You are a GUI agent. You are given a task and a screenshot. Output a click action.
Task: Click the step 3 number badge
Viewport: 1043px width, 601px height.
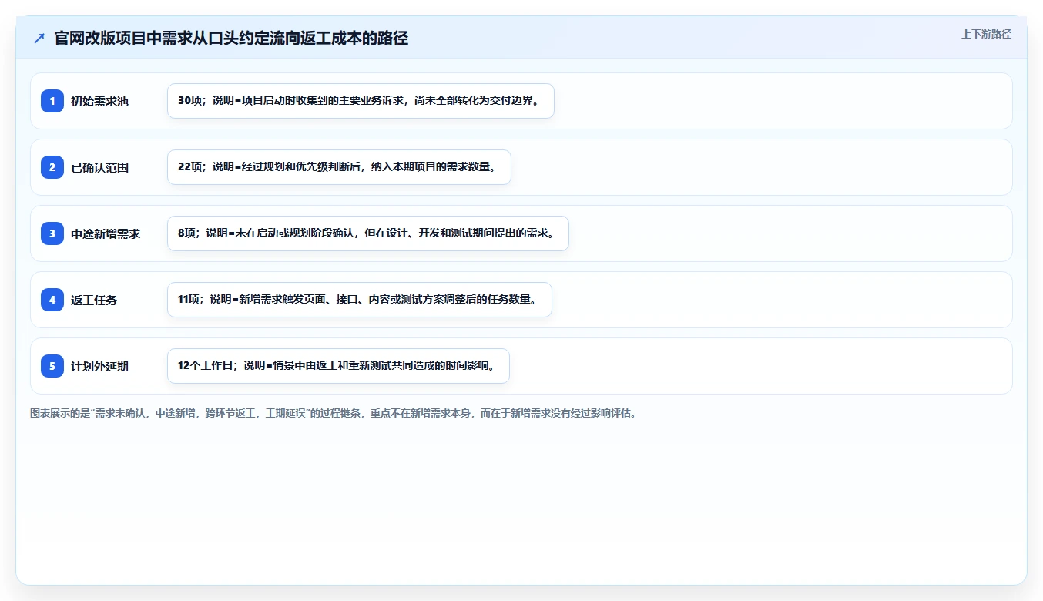point(52,233)
